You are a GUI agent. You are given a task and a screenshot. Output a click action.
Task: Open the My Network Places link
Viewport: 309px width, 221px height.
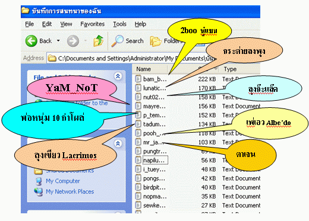coord(70,191)
